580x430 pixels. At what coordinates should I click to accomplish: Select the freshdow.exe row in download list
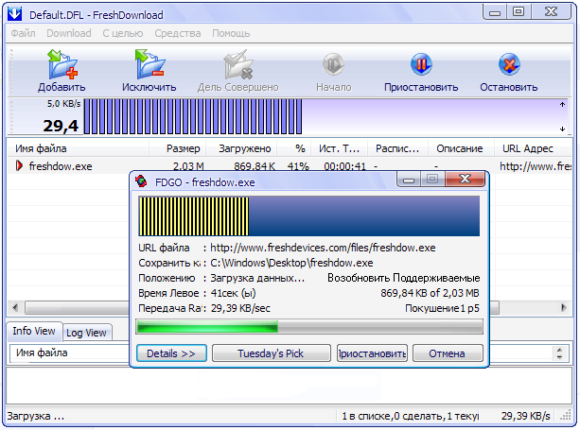[x=290, y=166]
